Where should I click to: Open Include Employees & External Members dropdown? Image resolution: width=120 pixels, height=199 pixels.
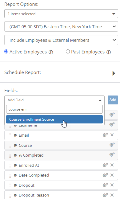pyautogui.click(x=61, y=40)
